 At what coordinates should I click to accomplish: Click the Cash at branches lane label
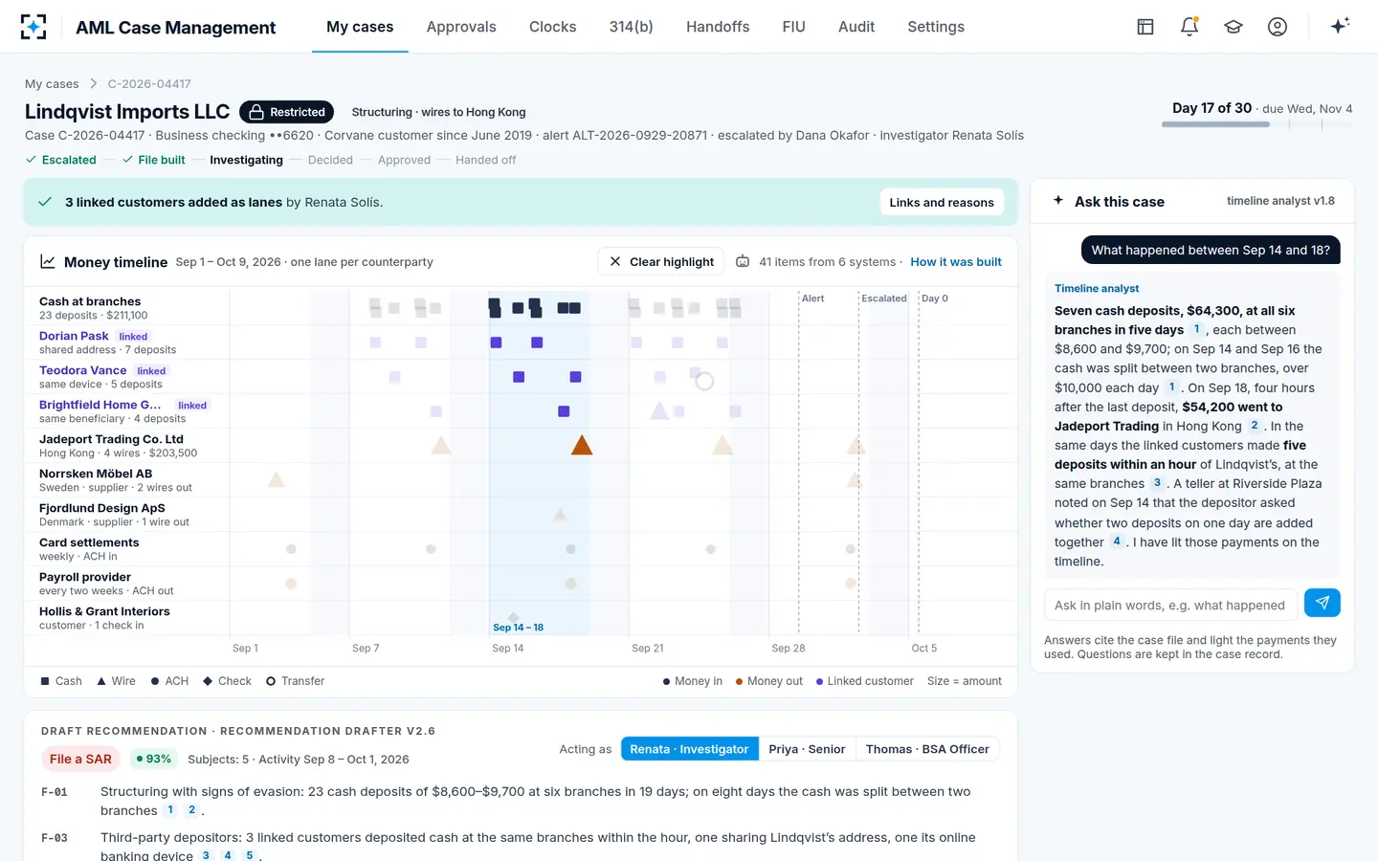90,301
